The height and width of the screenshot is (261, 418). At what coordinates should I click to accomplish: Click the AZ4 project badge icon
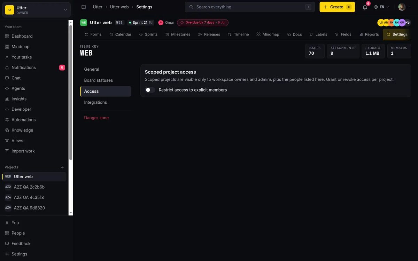(8, 197)
